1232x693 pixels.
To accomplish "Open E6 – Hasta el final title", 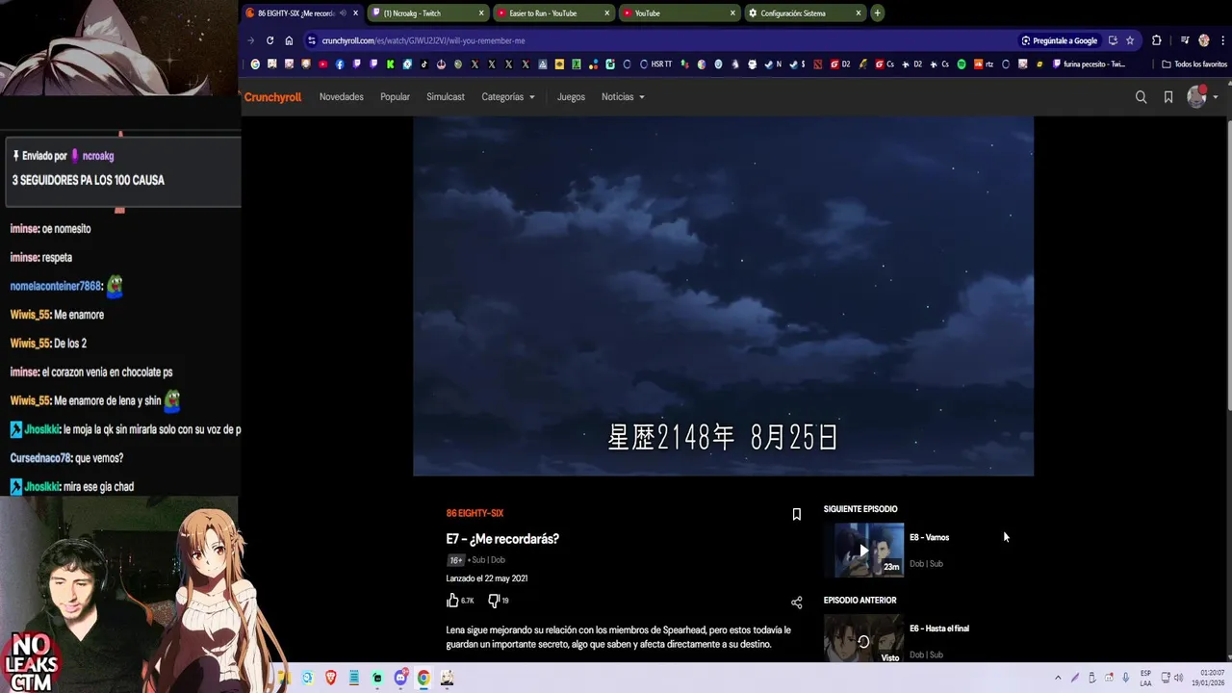I will (939, 629).
